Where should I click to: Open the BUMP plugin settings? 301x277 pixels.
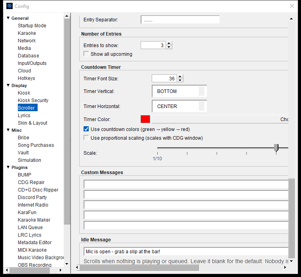pos(25,175)
